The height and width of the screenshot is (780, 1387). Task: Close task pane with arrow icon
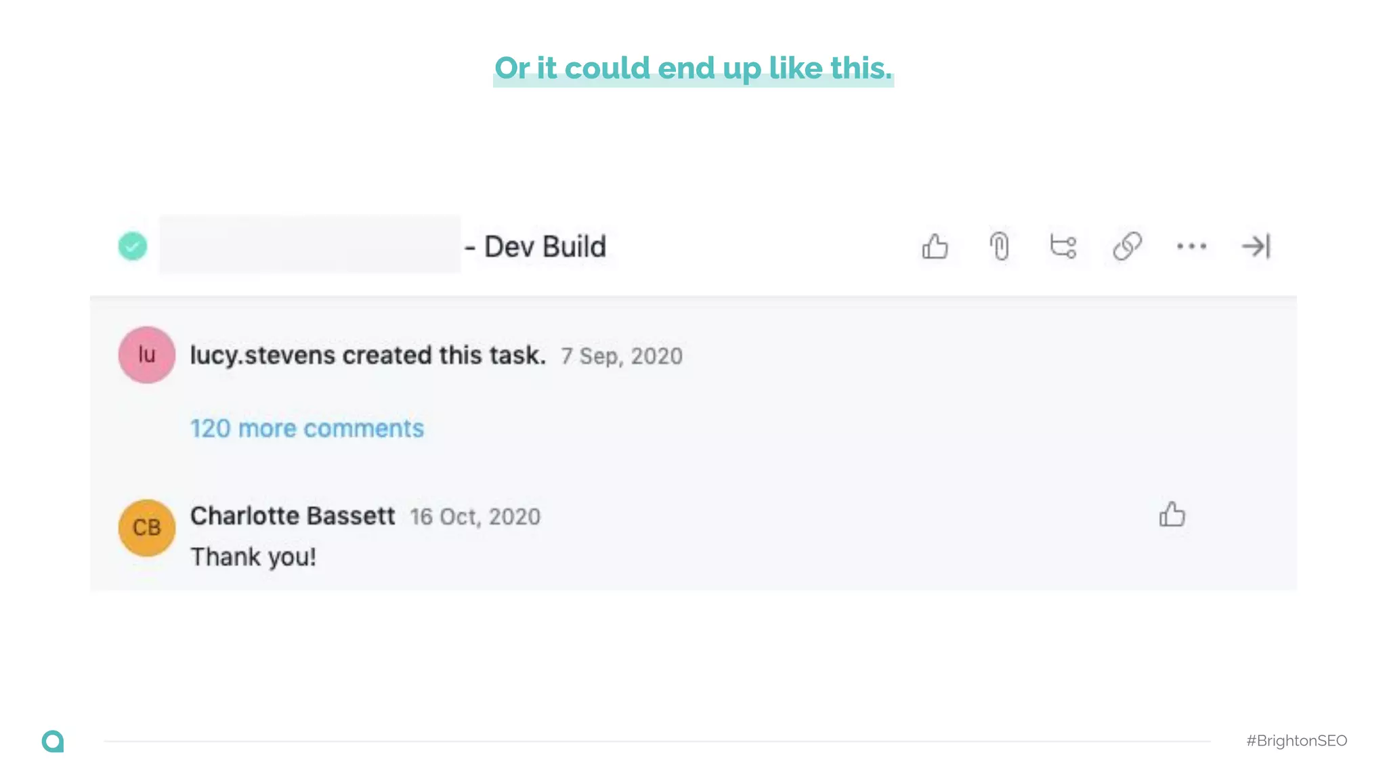[x=1256, y=246]
